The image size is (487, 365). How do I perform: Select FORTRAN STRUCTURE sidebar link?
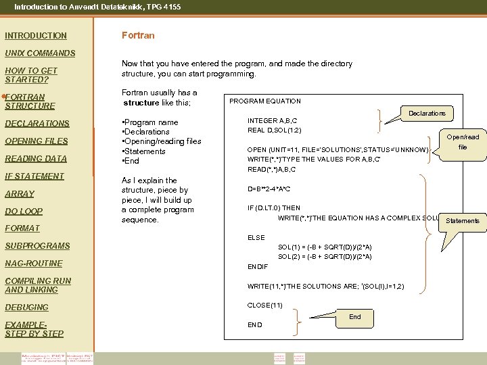point(30,101)
